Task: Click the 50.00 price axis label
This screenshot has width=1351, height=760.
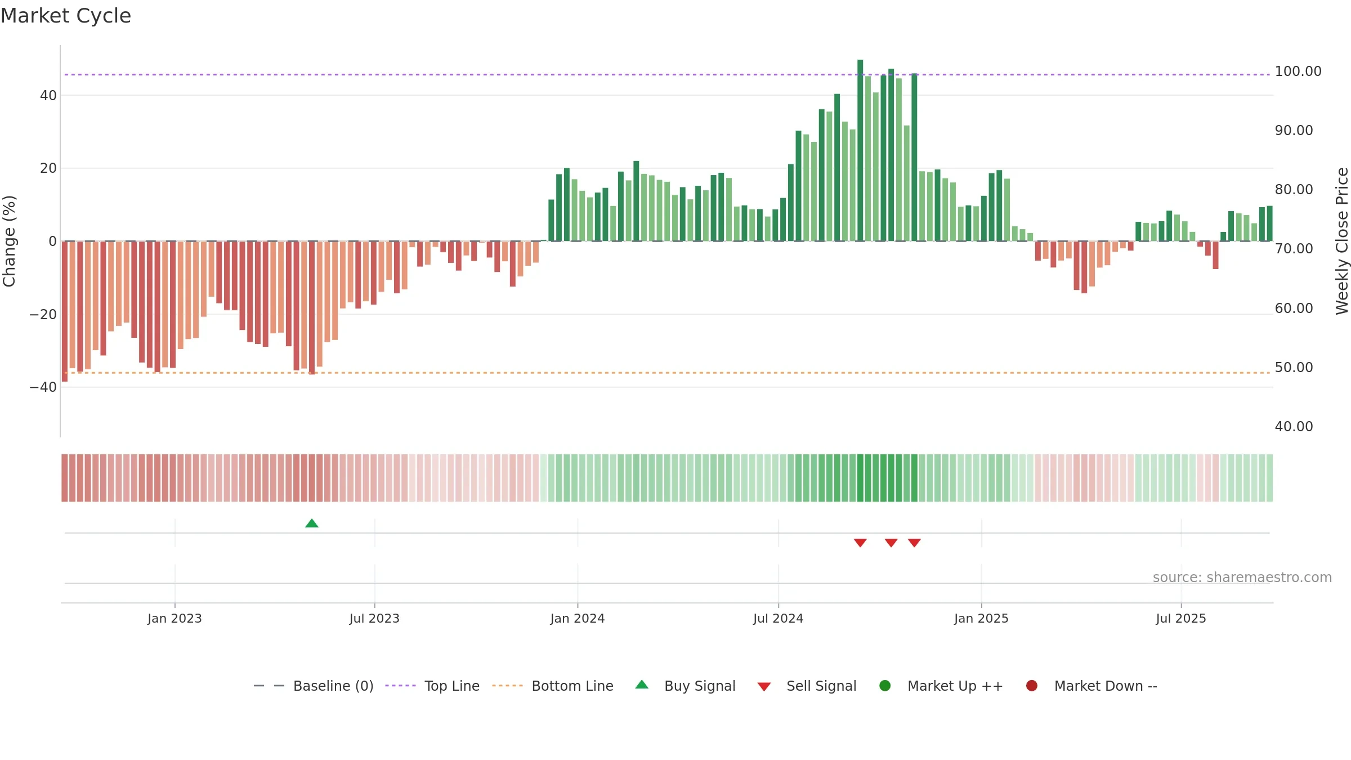Action: pos(1294,368)
